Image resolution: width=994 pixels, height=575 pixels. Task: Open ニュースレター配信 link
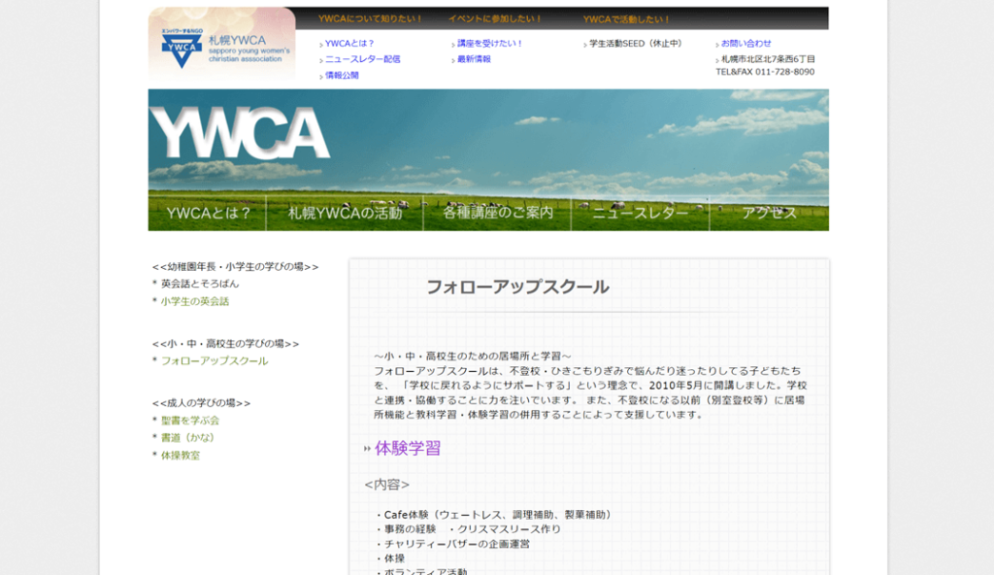pos(363,59)
